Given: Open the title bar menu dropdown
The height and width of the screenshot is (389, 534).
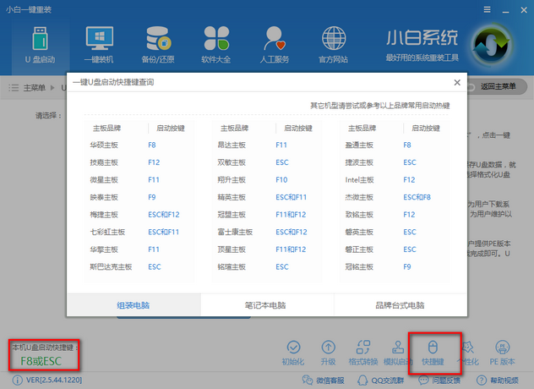Looking at the screenshot, I should [485, 8].
